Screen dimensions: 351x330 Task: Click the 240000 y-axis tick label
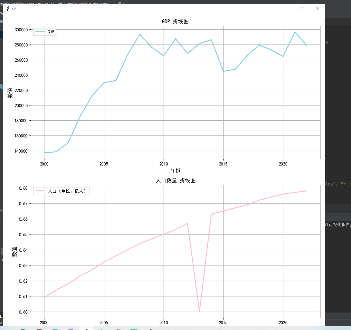tap(21, 75)
